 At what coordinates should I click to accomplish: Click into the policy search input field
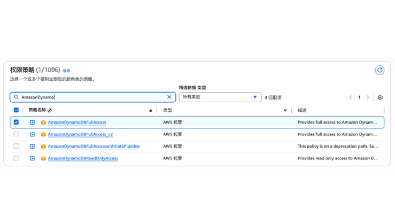pyautogui.click(x=91, y=97)
